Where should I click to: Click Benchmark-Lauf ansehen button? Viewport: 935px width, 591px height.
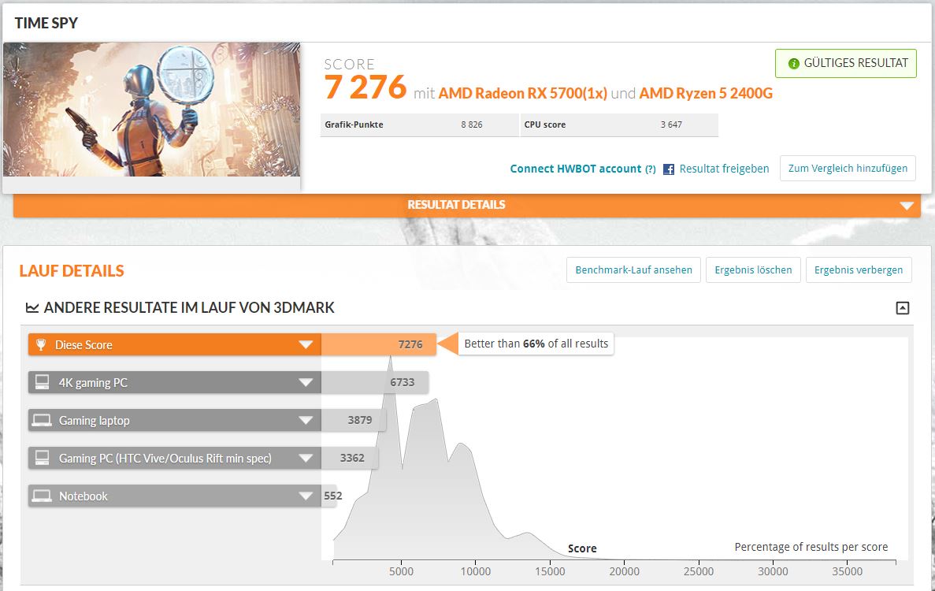click(633, 270)
